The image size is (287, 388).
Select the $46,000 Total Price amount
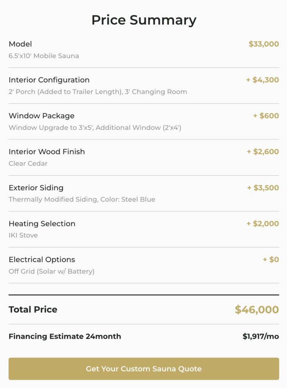[257, 310]
